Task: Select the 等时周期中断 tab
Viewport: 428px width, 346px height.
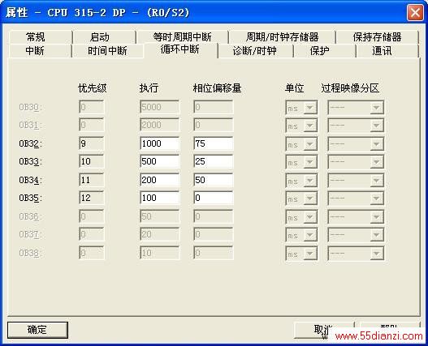Action: click(x=183, y=37)
